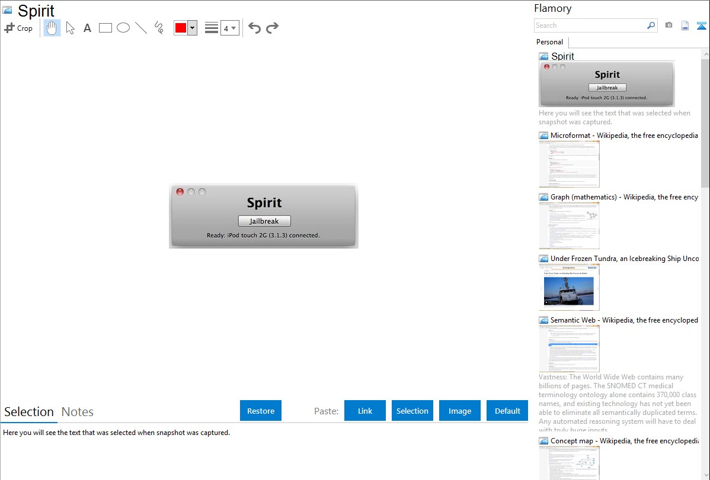Image resolution: width=710 pixels, height=480 pixels.
Task: Select the straight line tool
Action: pyautogui.click(x=141, y=28)
